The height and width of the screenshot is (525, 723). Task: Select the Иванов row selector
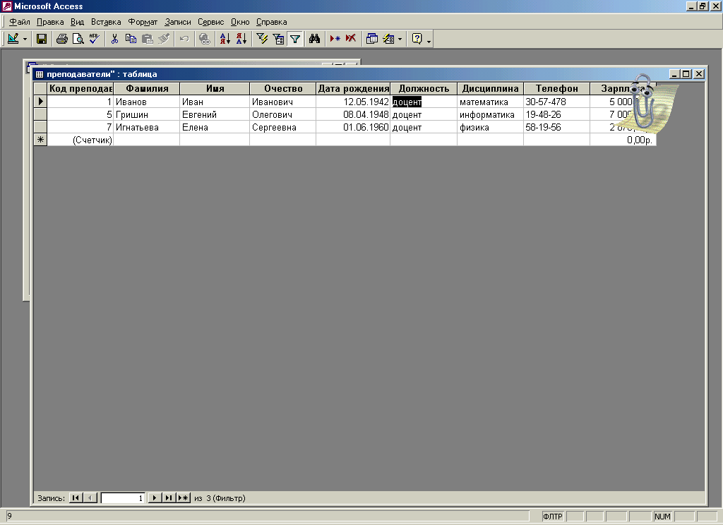click(x=40, y=102)
